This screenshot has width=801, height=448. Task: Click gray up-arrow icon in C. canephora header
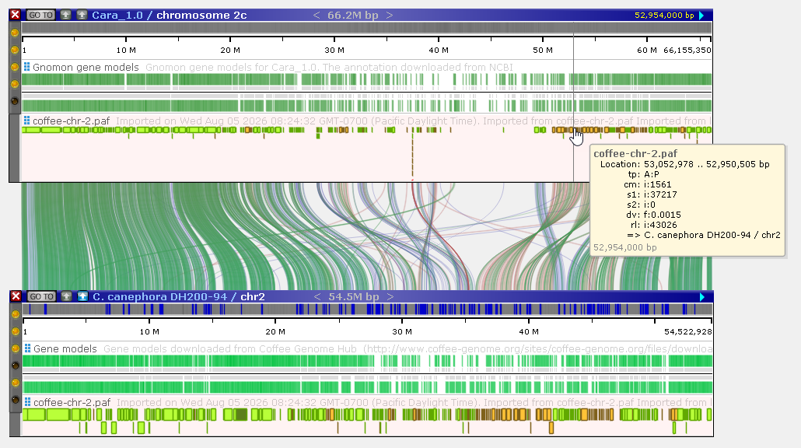tap(66, 296)
